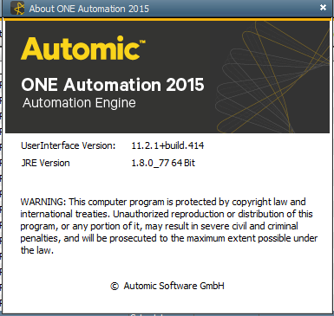Click the Automation Engine subtitle
The width and height of the screenshot is (334, 316).
coord(79,103)
